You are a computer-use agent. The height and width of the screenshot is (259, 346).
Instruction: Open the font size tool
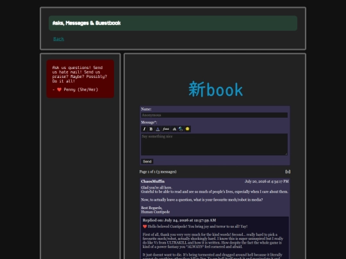174,129
